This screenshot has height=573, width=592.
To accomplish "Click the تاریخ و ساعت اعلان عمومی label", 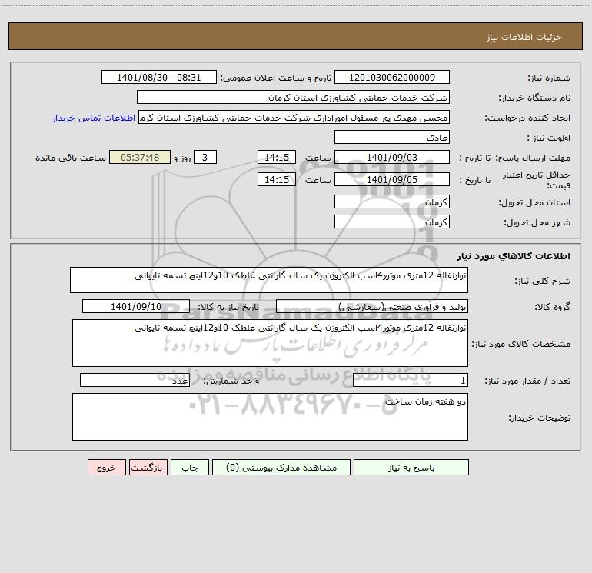I will [x=276, y=78].
